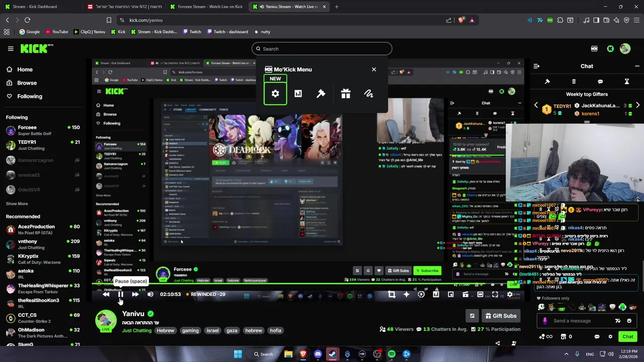Open a new browser tab

337,7
